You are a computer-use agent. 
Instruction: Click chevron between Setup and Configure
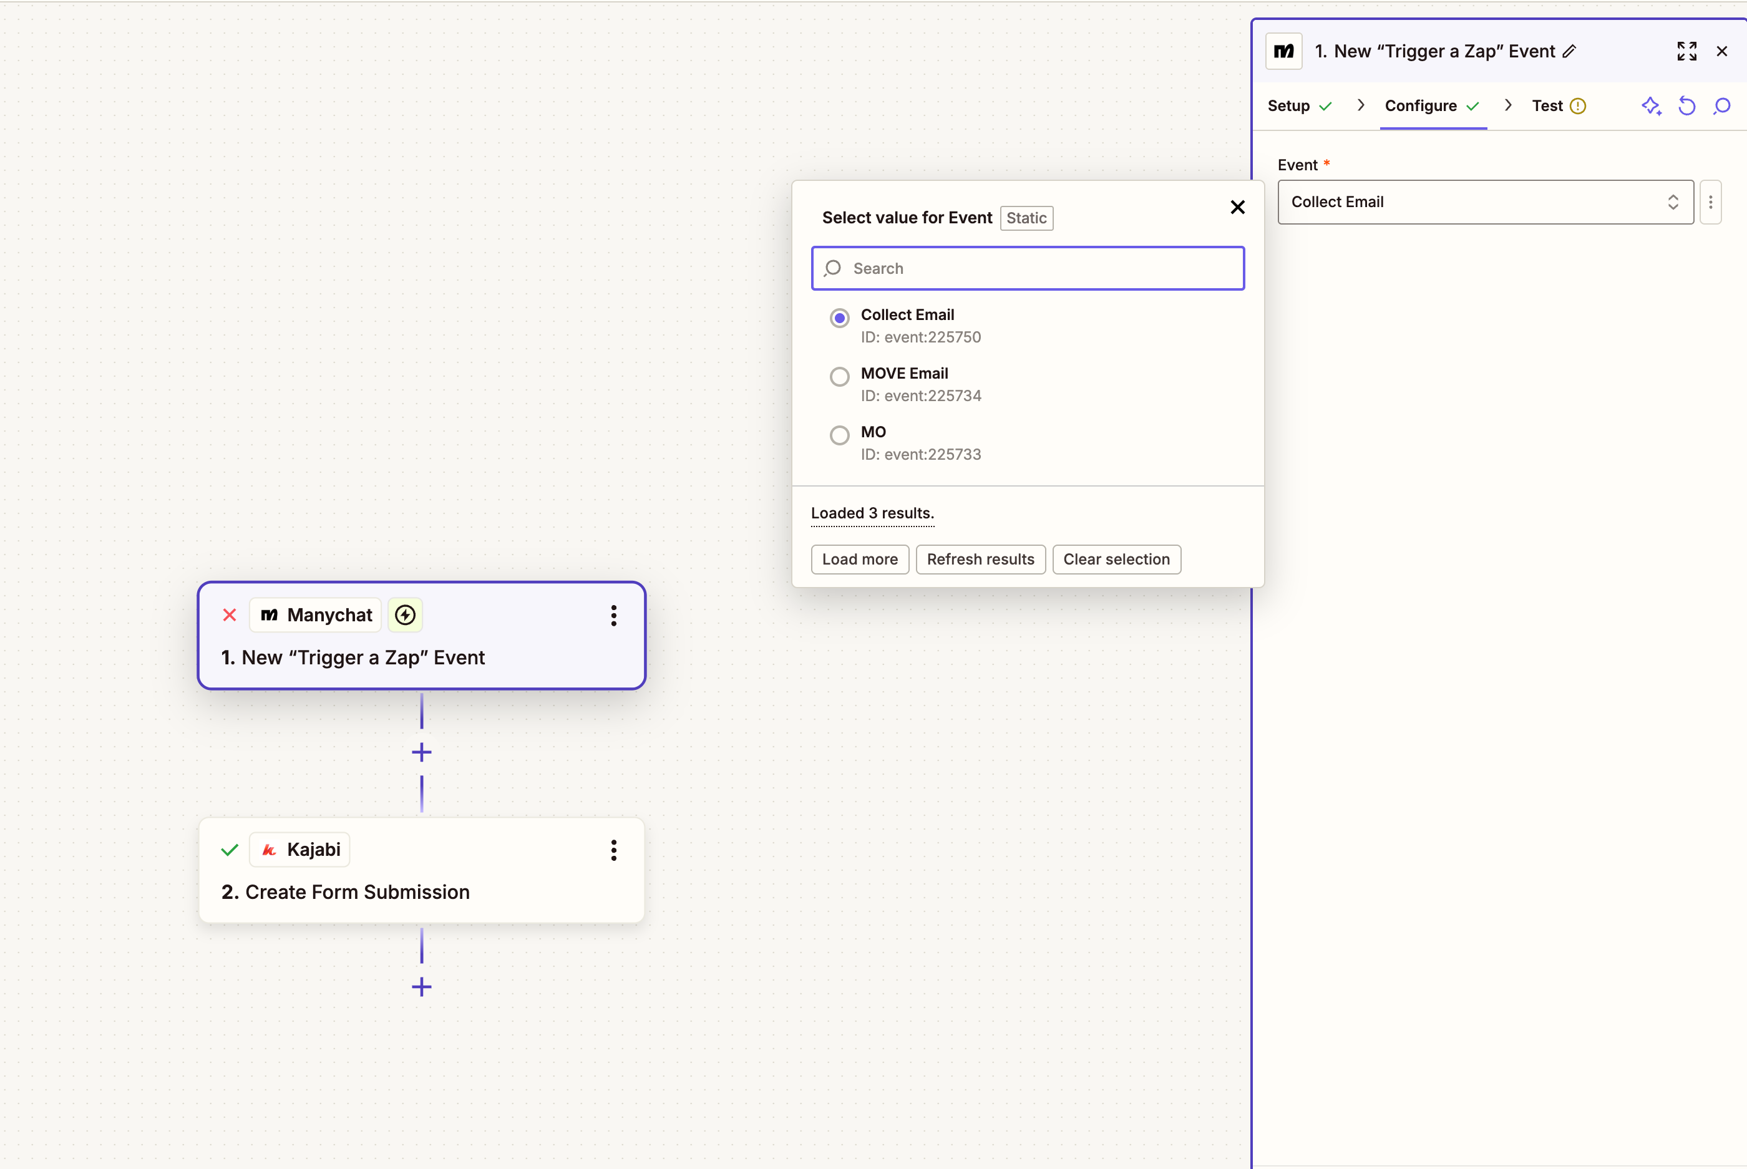1361,105
